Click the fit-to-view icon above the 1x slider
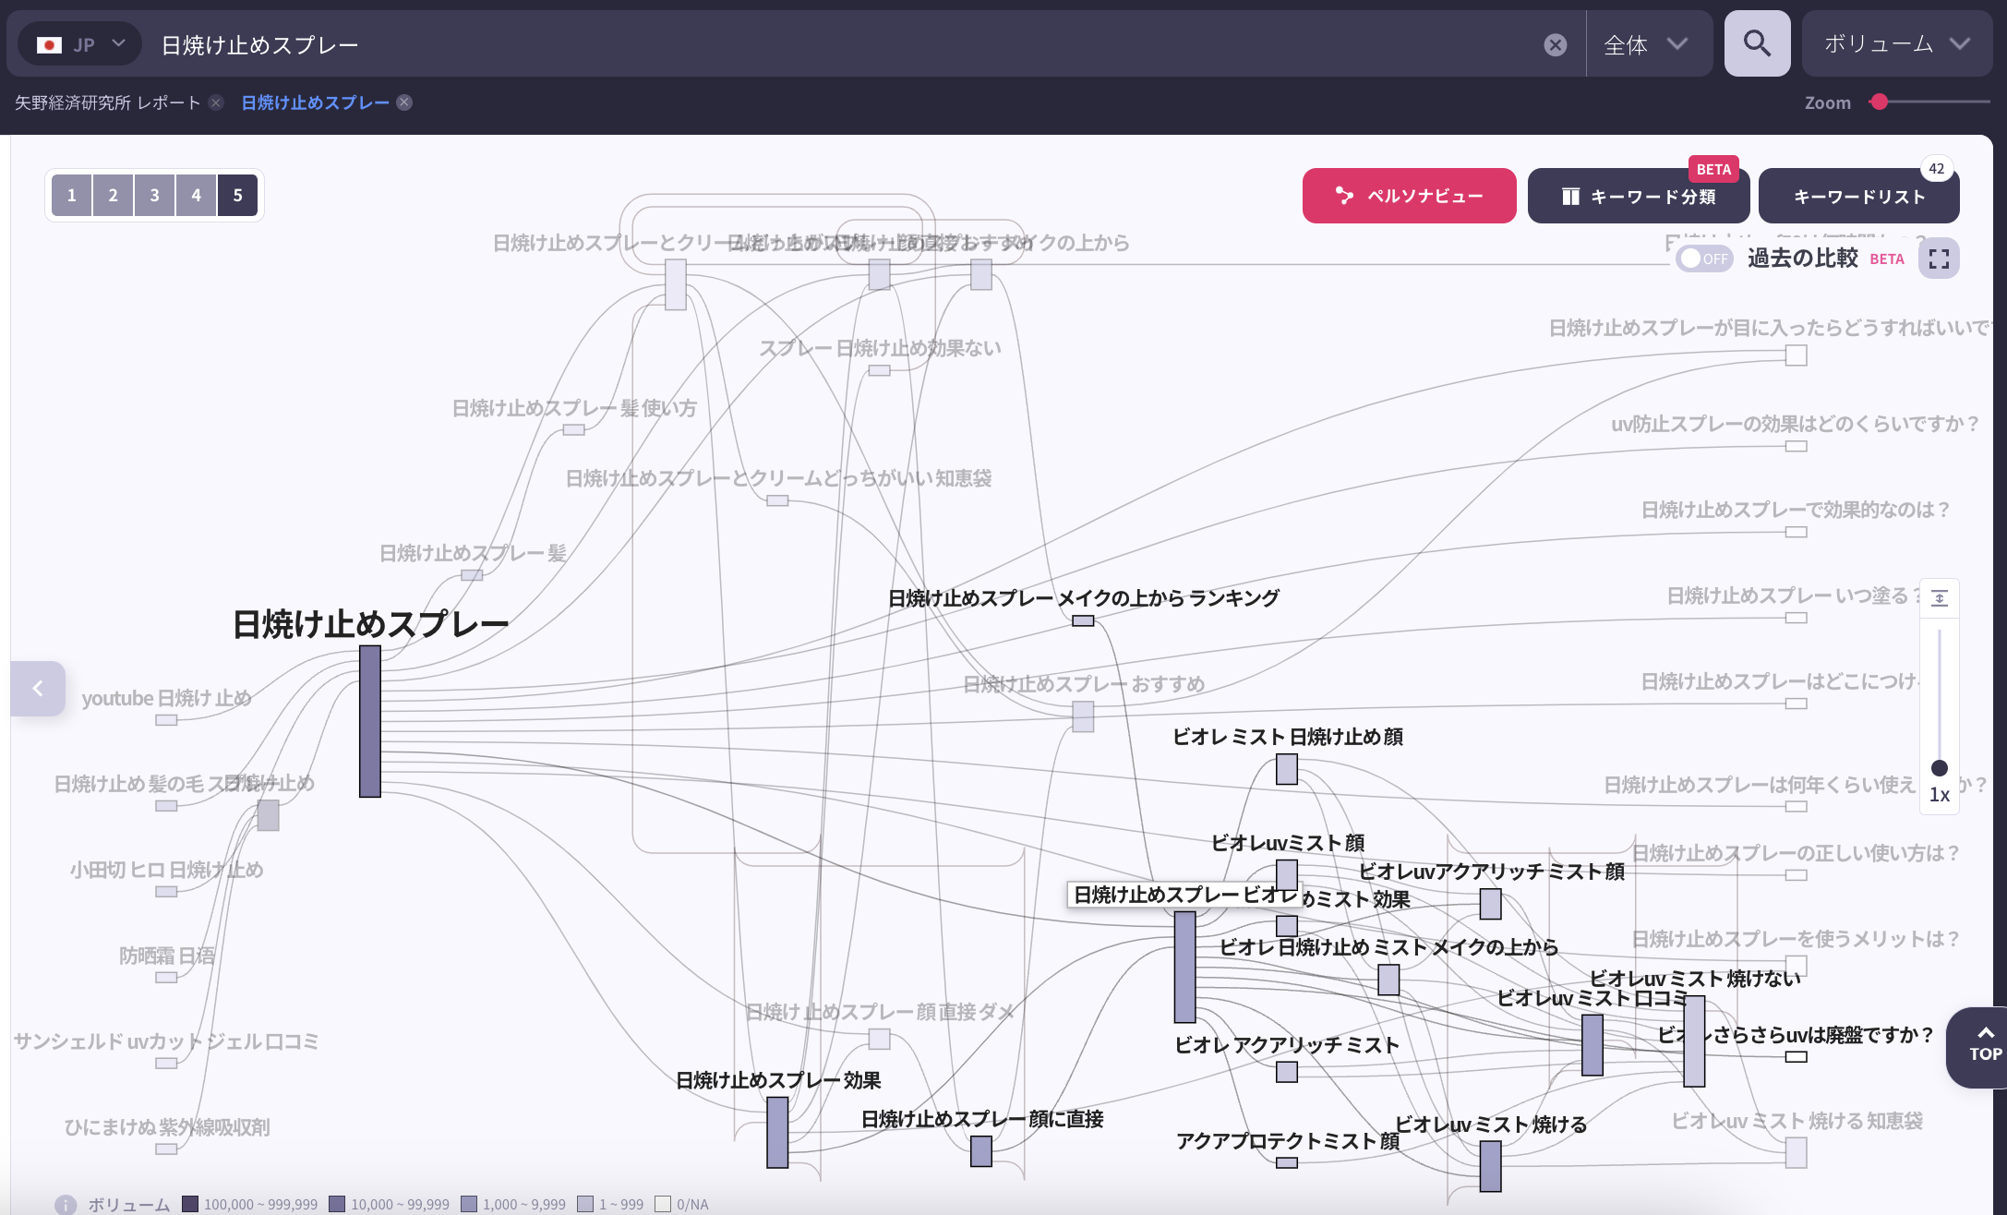 (1940, 595)
